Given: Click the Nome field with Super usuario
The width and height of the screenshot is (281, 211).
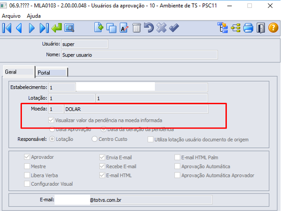Looking at the screenshot, I should [x=139, y=55].
